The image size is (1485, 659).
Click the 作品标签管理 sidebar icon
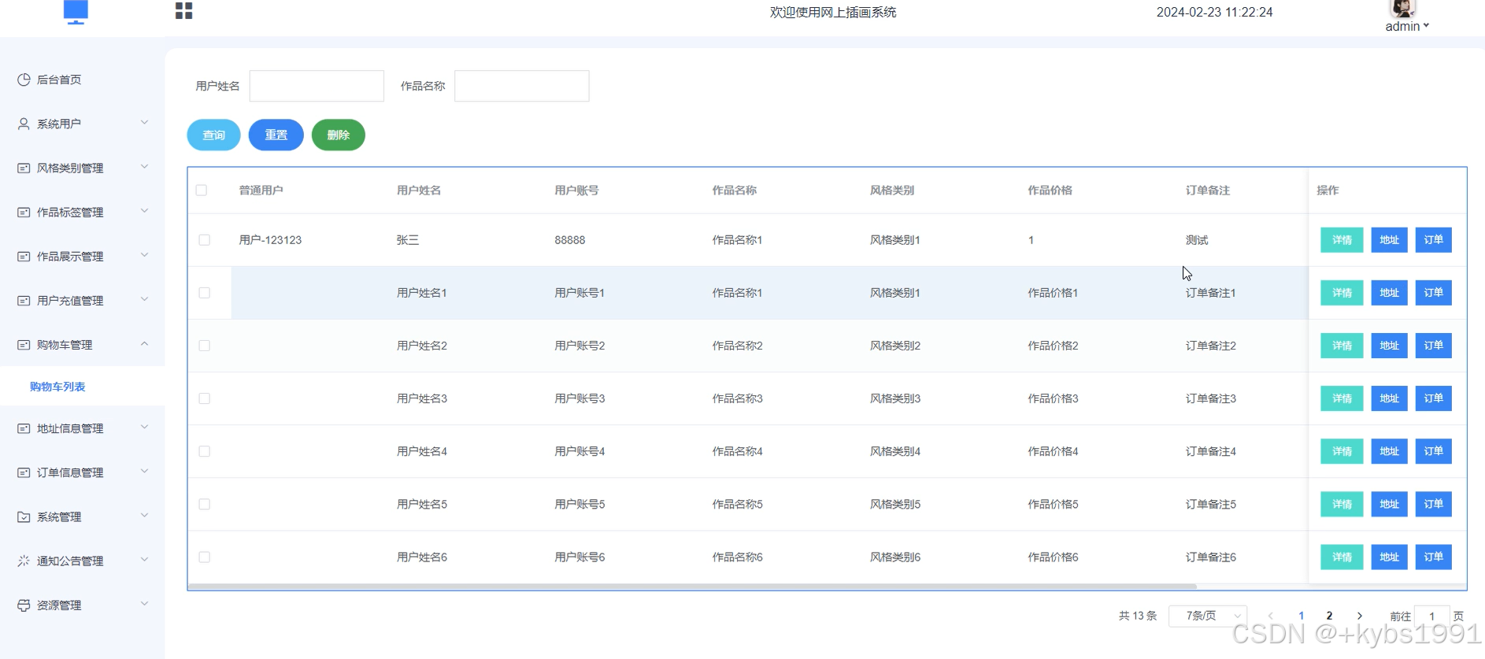coord(24,212)
